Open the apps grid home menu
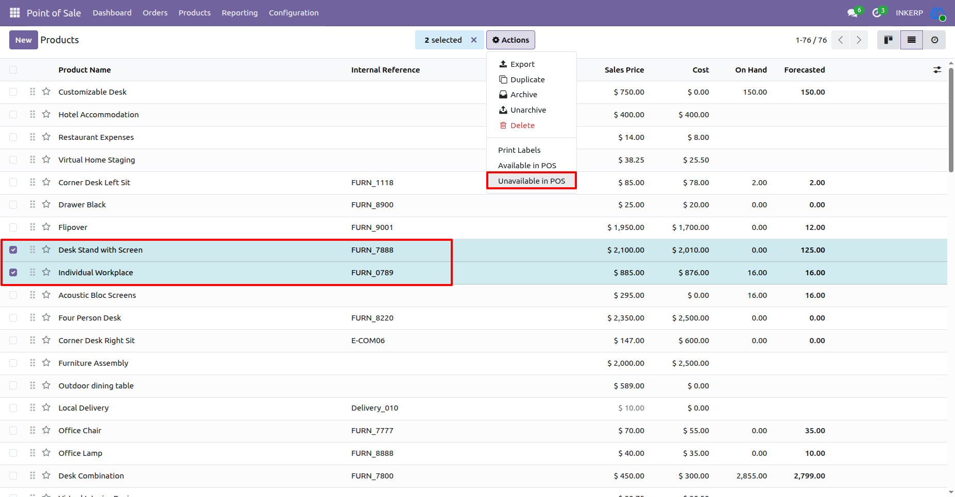This screenshot has width=955, height=497. [15, 12]
